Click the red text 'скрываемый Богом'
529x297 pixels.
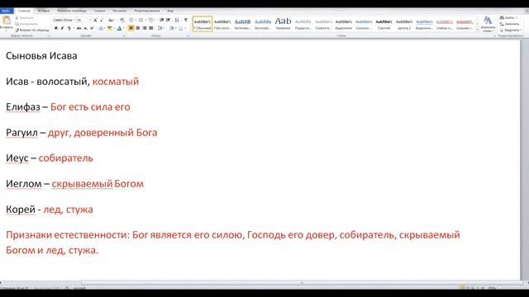tap(98, 184)
